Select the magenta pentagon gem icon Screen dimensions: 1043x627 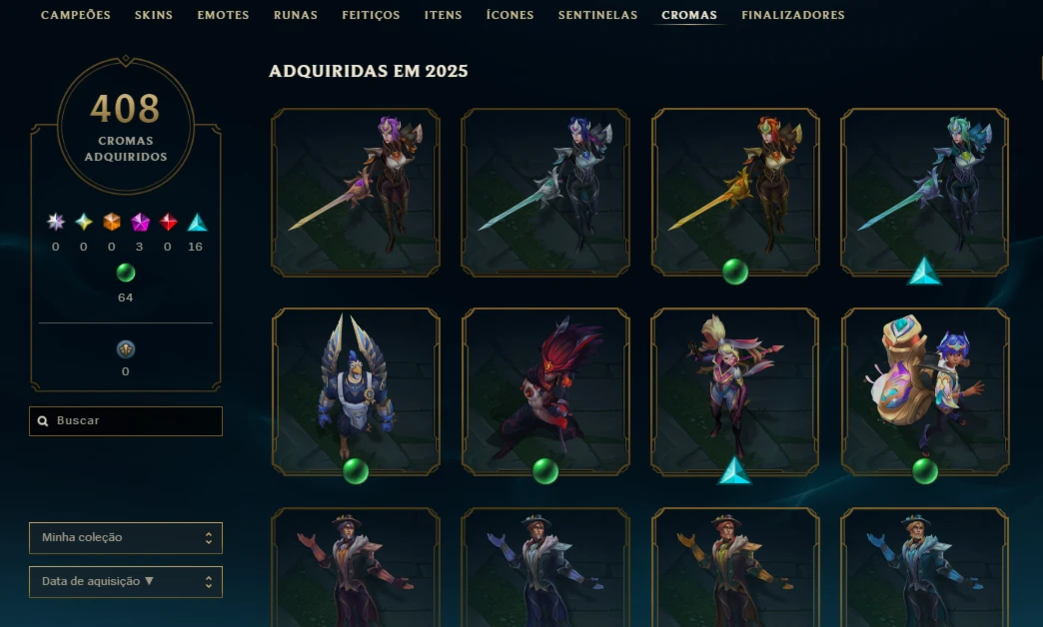tap(140, 222)
